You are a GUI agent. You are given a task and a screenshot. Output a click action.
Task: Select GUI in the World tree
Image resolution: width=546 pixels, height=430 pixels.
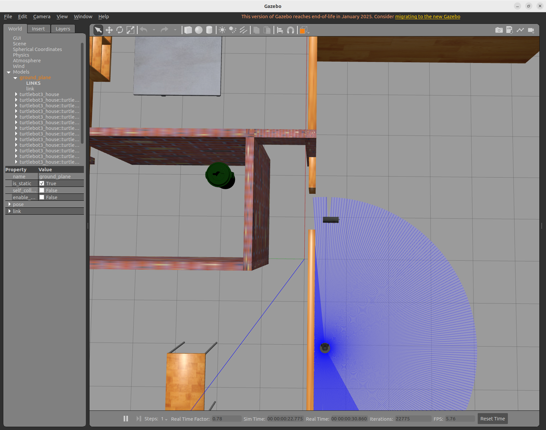click(x=17, y=38)
